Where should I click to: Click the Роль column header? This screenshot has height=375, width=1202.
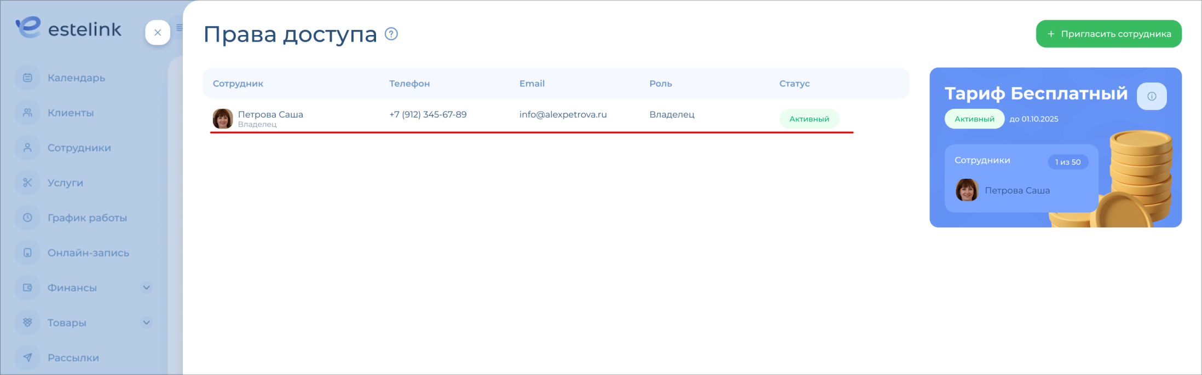[x=661, y=84]
